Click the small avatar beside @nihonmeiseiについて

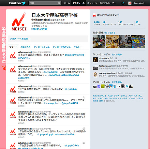95,15
